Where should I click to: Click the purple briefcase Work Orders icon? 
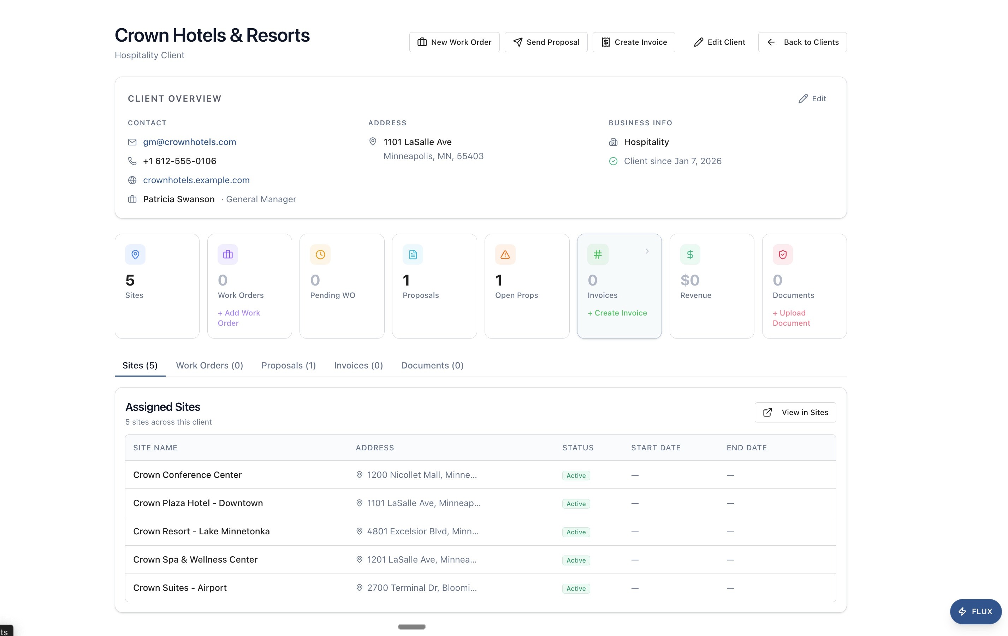[228, 254]
